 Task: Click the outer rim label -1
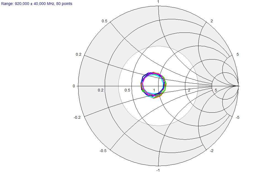click(158, 170)
